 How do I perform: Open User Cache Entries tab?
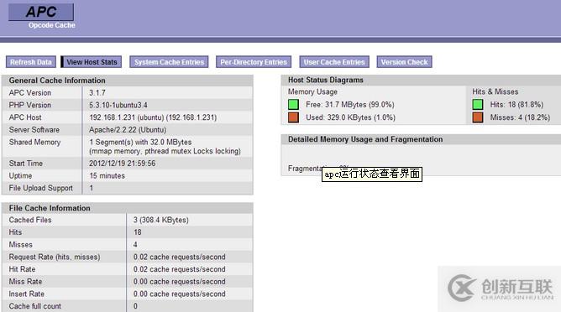click(334, 62)
